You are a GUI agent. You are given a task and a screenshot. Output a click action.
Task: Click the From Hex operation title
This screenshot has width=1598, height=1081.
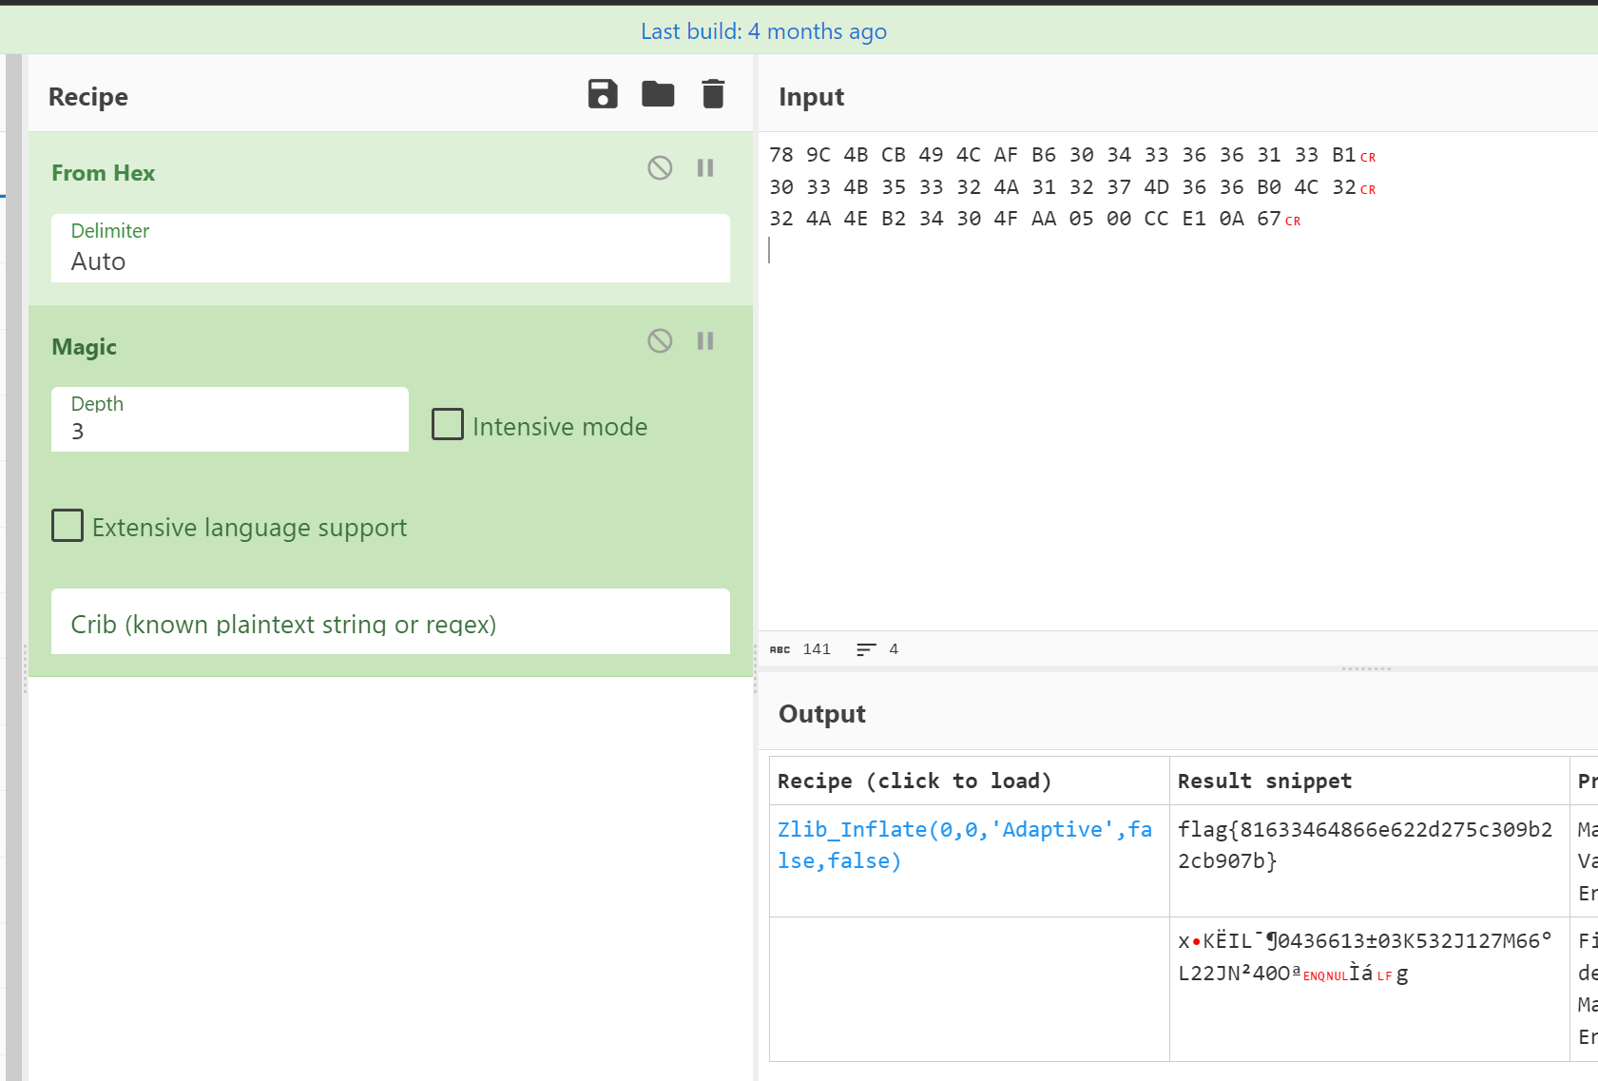click(x=103, y=173)
